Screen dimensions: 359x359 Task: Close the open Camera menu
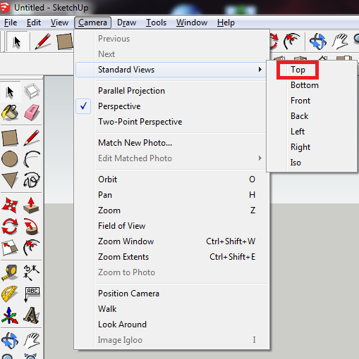tap(92, 23)
